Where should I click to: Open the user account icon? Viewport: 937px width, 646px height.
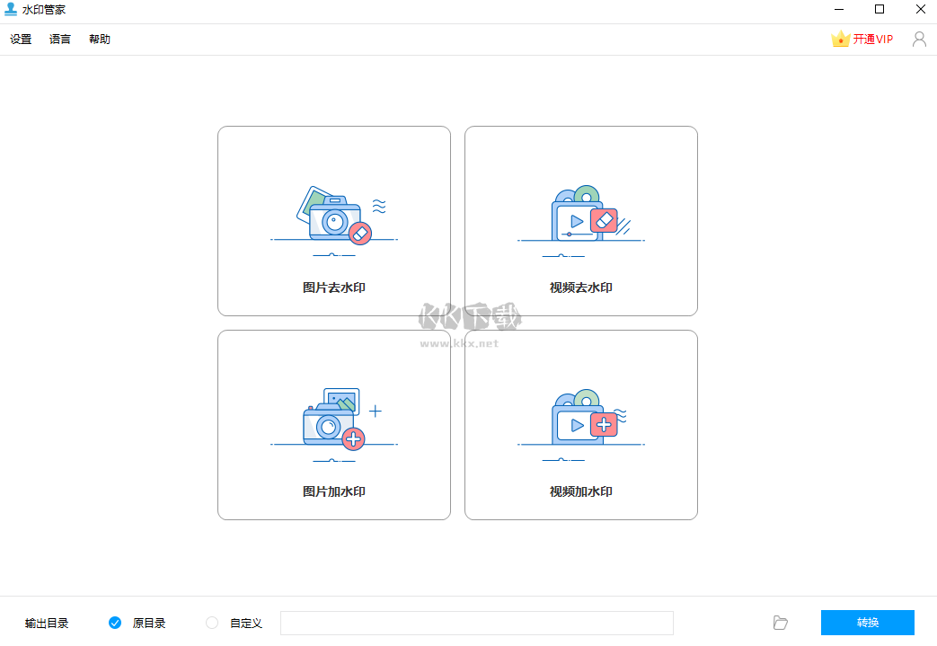[x=918, y=39]
